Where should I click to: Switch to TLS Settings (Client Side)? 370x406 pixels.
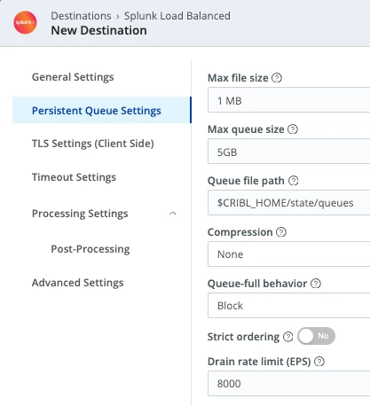coord(93,144)
